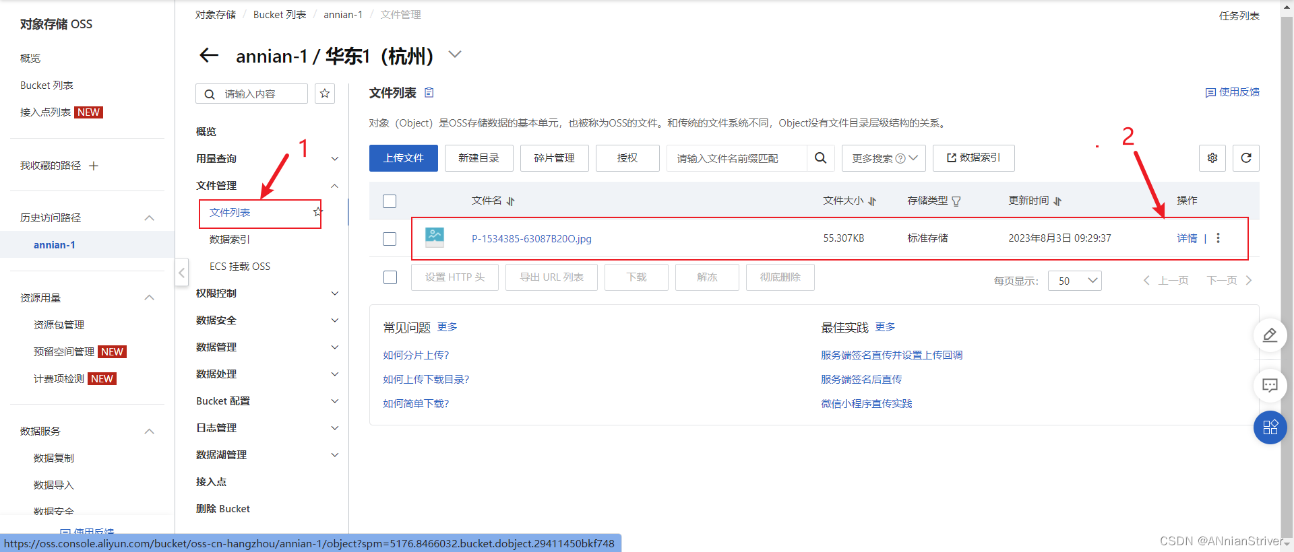The width and height of the screenshot is (1294, 552).
Task: Open the bucket region dropdown chevron
Action: coord(455,54)
